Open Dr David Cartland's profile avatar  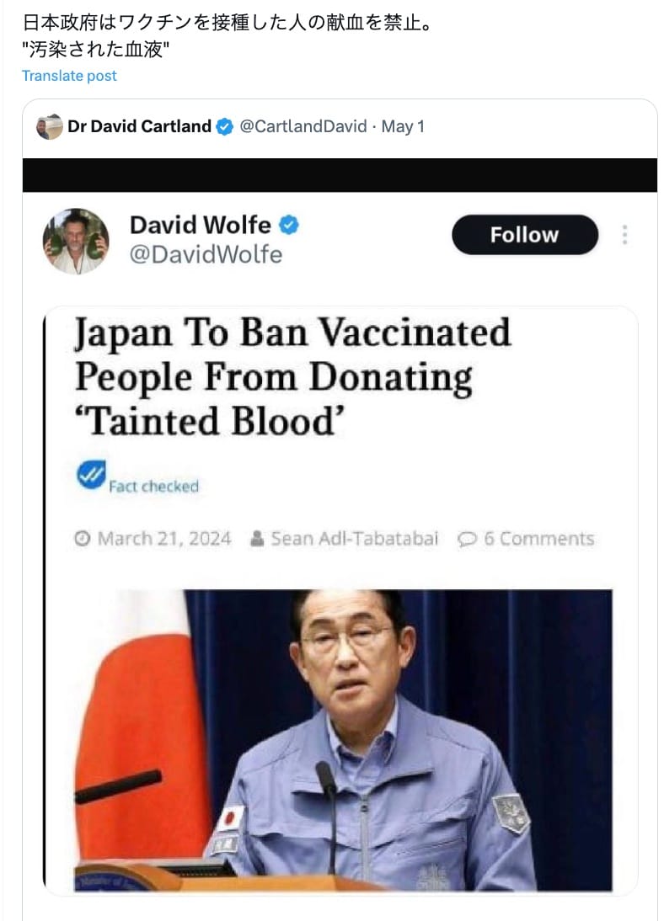[x=50, y=126]
